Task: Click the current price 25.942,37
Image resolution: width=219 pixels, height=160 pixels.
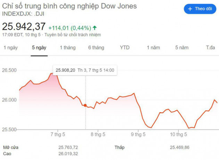Action: click(24, 26)
